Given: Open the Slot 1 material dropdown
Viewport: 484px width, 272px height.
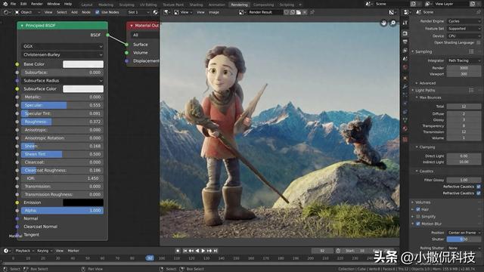Looking at the screenshot, I should point(138,12).
